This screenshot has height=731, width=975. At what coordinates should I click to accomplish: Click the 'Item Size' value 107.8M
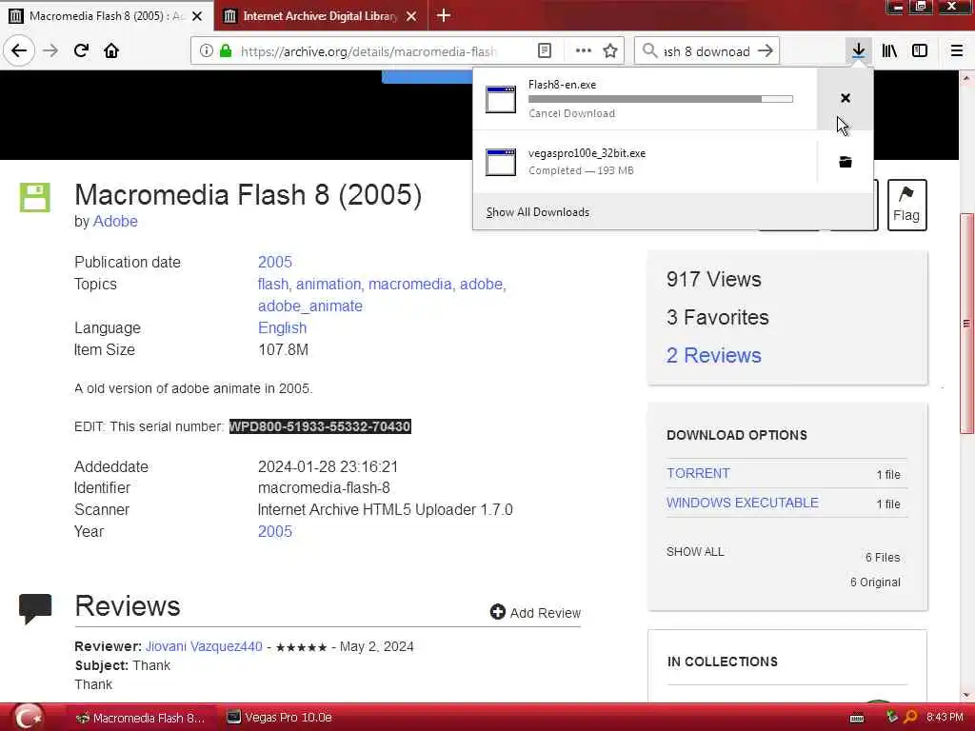(284, 349)
